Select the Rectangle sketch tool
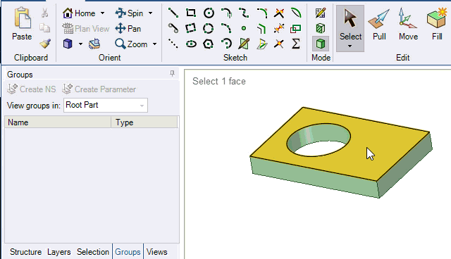The image size is (451, 259). coord(191,13)
